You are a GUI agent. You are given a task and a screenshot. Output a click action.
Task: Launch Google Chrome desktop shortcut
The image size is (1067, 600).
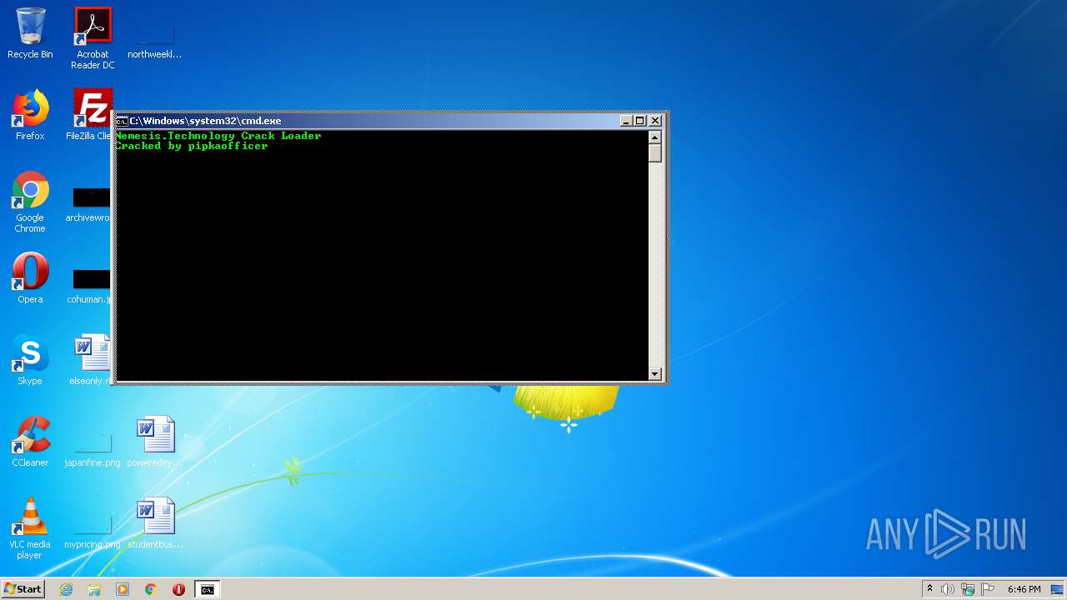click(x=30, y=202)
